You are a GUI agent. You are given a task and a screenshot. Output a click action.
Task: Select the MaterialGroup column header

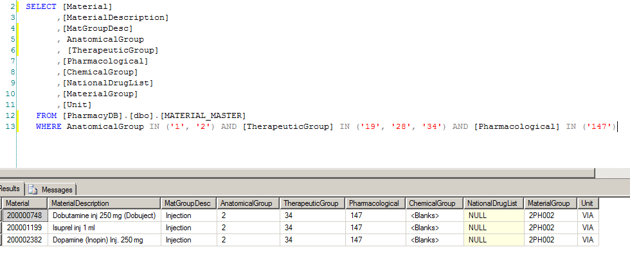551,203
